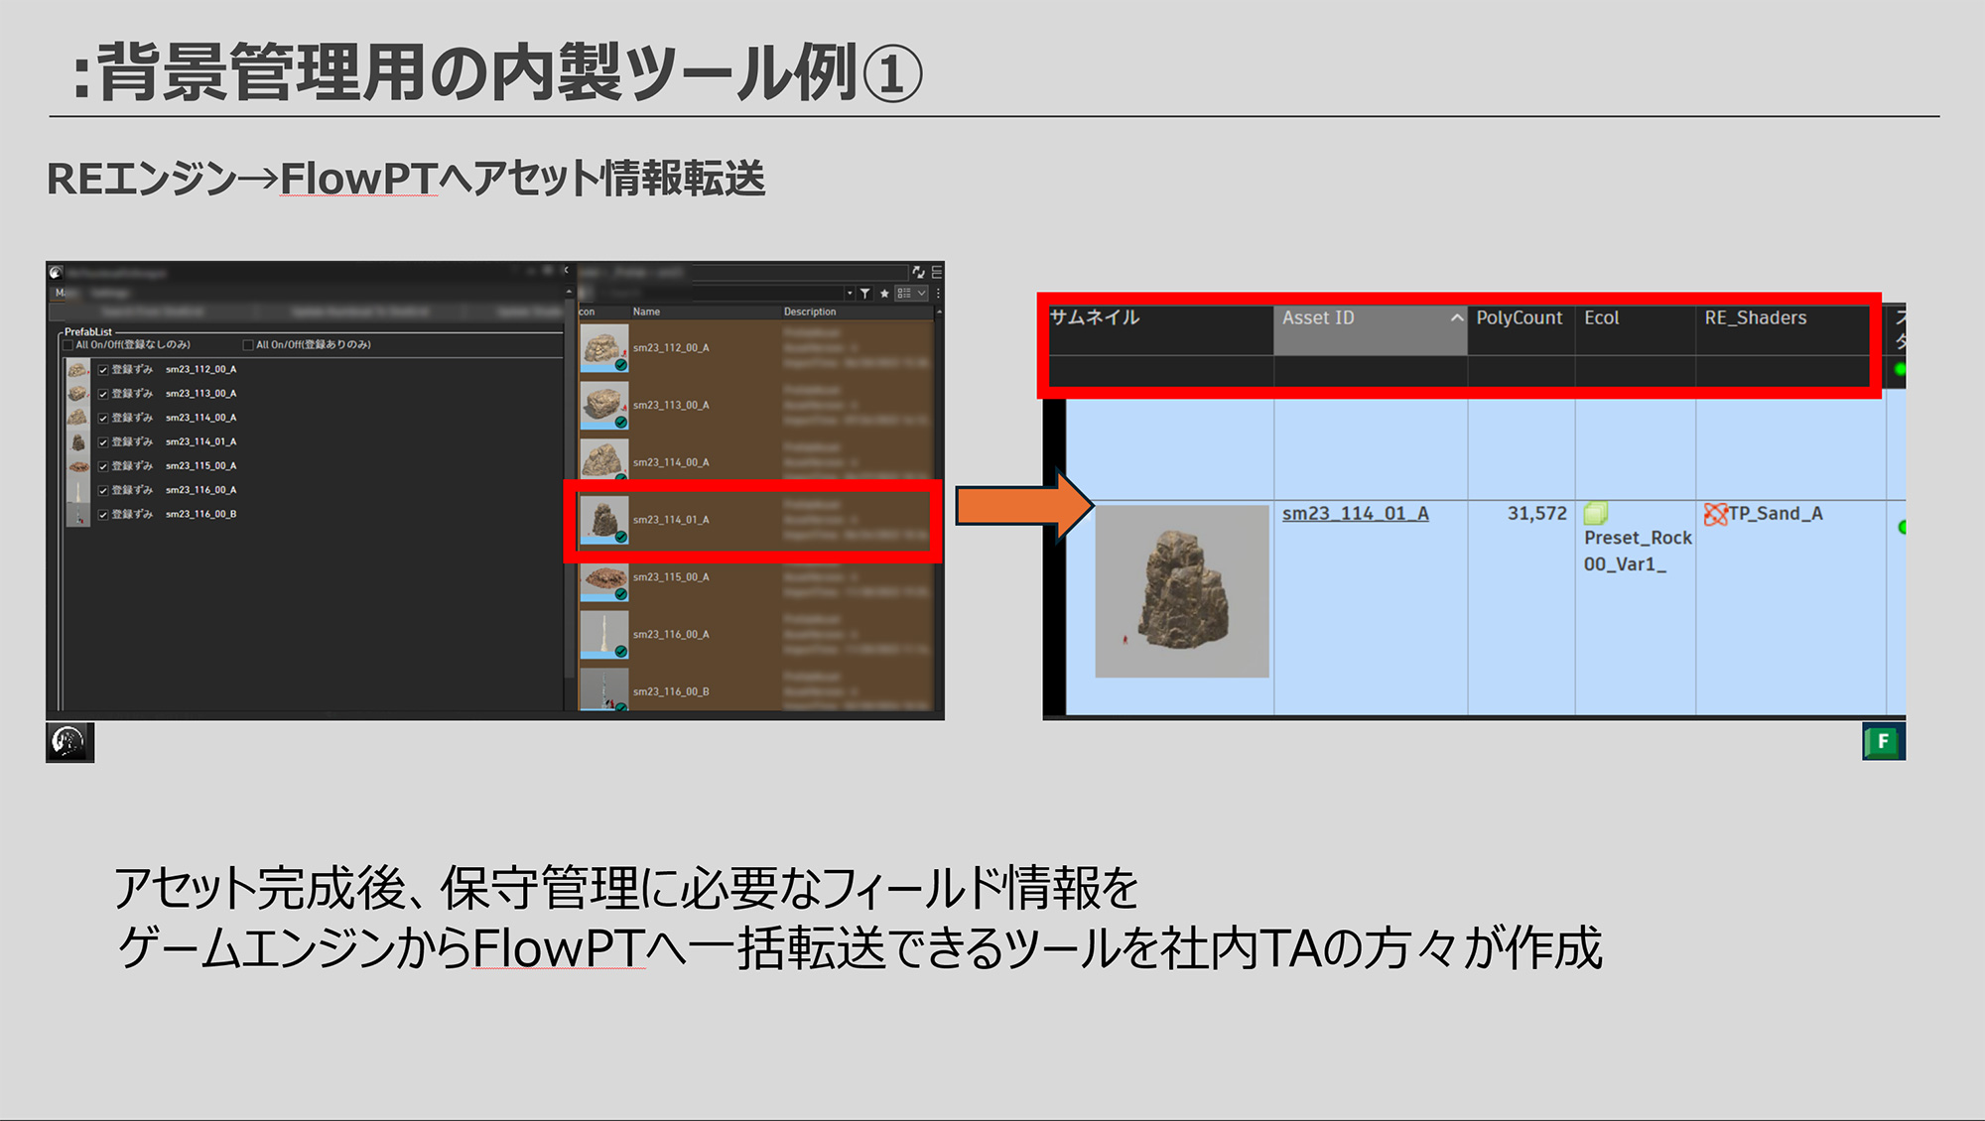Screen dimensions: 1985x1121
Task: Open the vertical ellipsis options menu
Action: [939, 294]
